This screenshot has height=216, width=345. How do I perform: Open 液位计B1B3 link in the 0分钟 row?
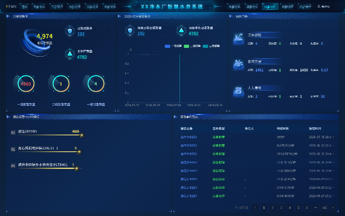point(189,137)
